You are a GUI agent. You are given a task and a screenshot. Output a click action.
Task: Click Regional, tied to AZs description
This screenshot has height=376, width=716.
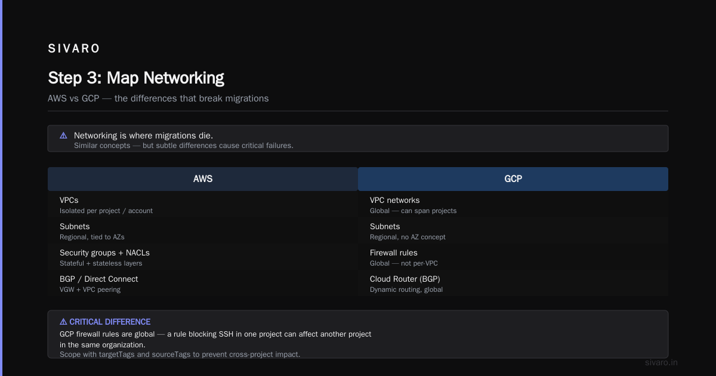coord(92,237)
